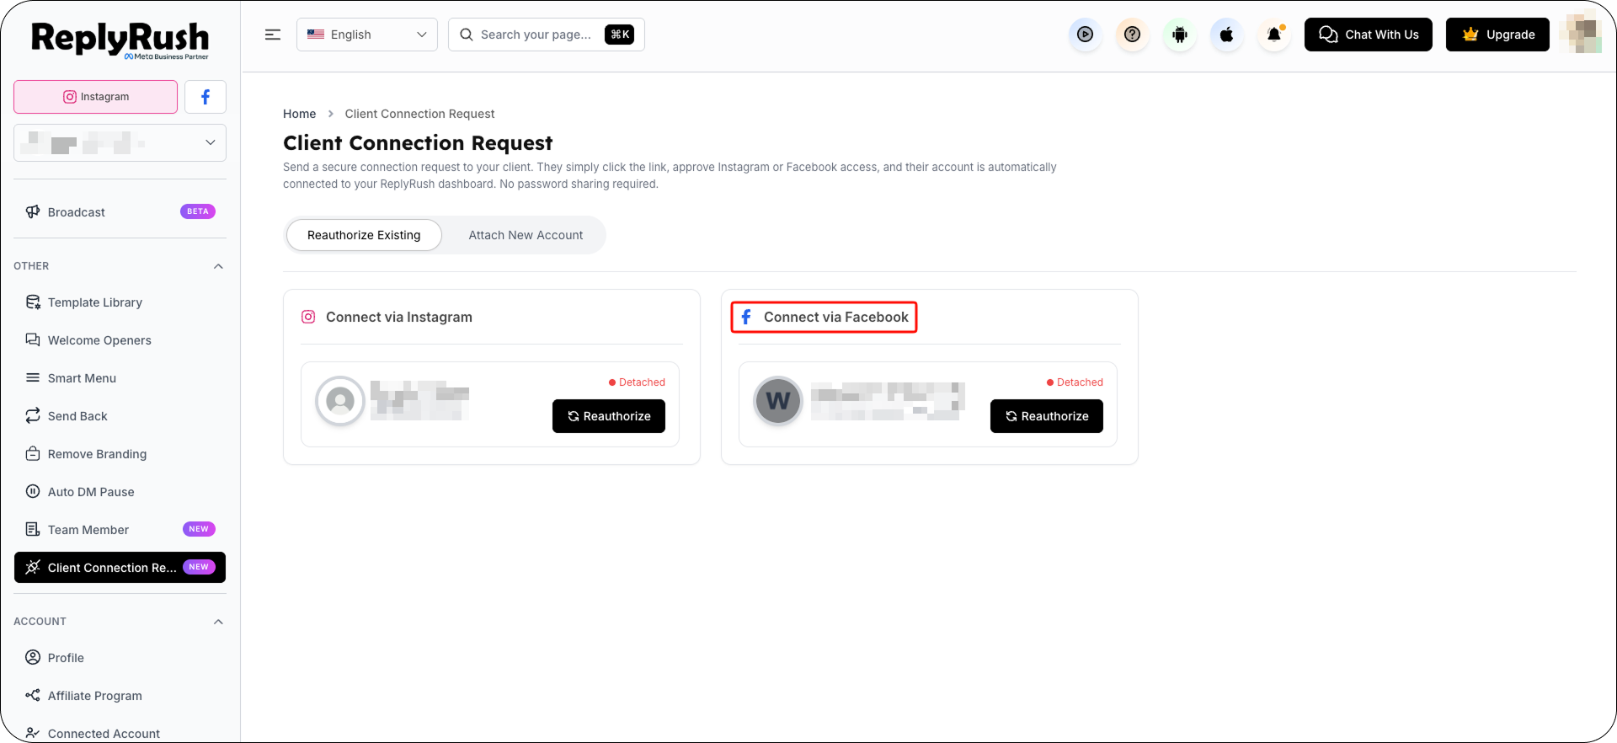Viewport: 1617px width, 743px height.
Task: Switch to Facebook platform icon button
Action: point(205,97)
